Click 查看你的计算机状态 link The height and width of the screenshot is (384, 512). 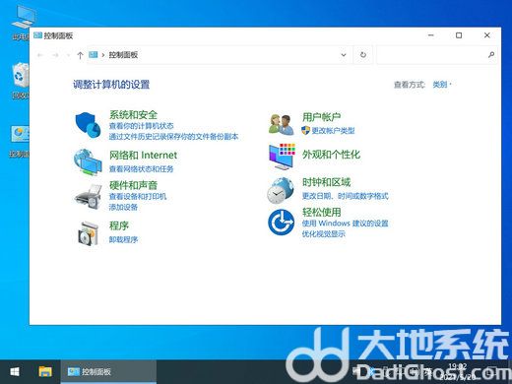click(x=141, y=126)
